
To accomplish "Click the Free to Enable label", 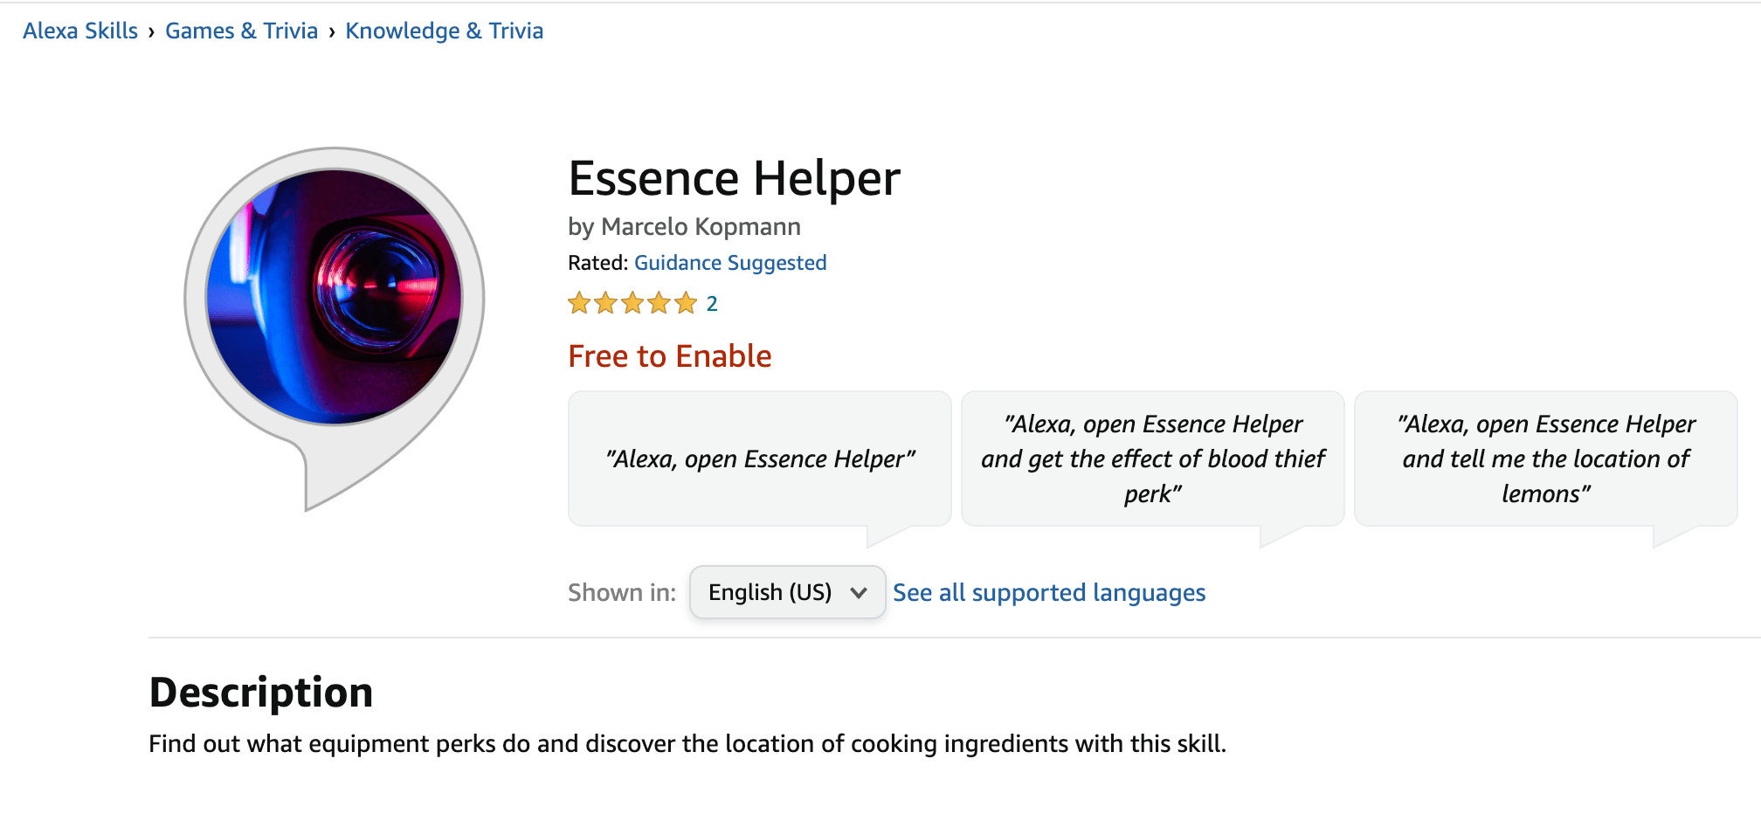I will 669,355.
